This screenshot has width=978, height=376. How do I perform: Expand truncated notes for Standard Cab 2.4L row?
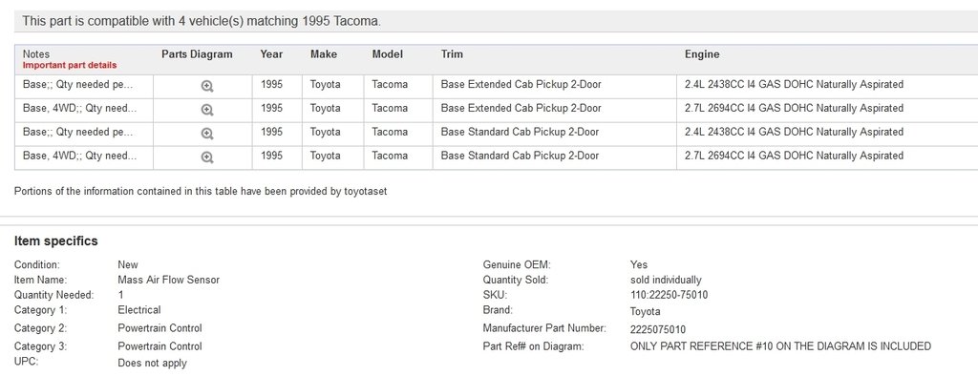tap(78, 132)
